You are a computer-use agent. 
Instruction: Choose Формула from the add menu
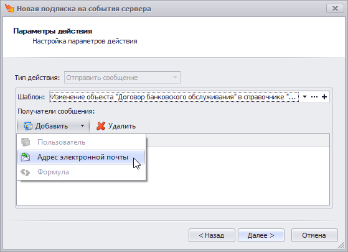[81, 172]
